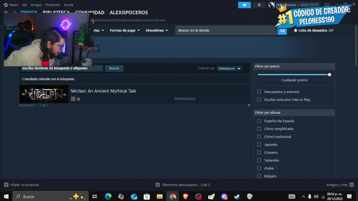358x201 pixels.
Task: Open the Amigos menu
Action: click(x=36, y=5)
